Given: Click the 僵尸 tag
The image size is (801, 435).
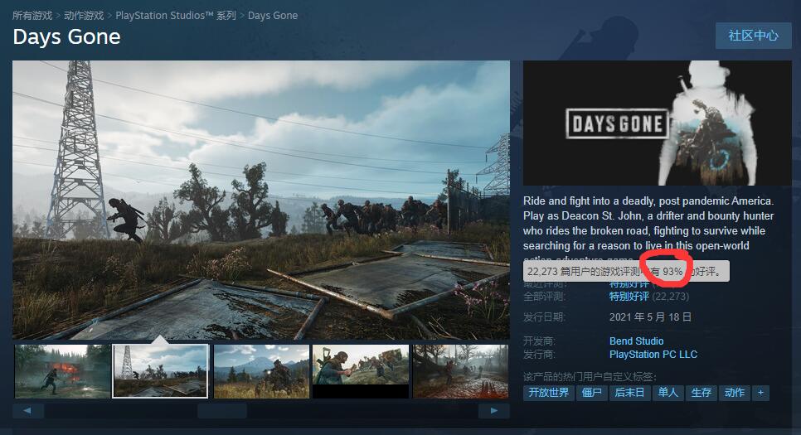Looking at the screenshot, I should click(591, 393).
